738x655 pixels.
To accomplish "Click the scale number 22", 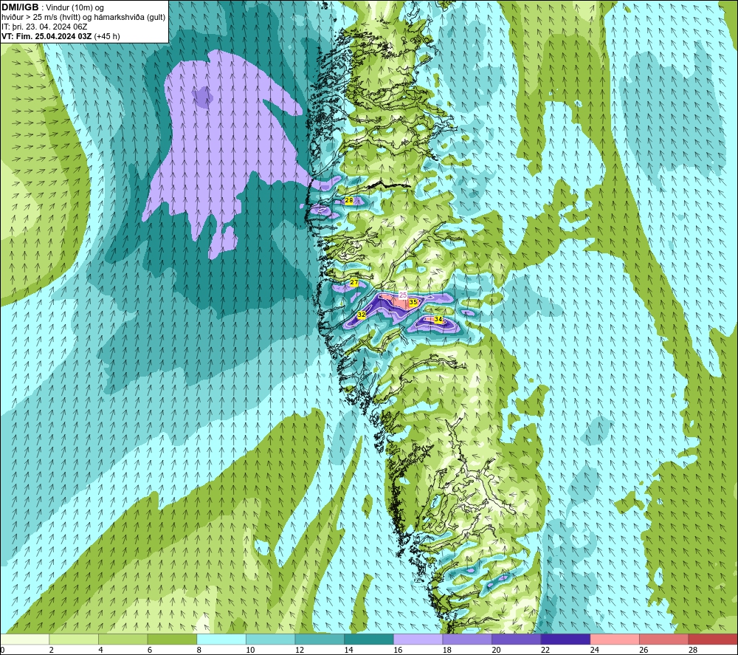I will [x=545, y=650].
